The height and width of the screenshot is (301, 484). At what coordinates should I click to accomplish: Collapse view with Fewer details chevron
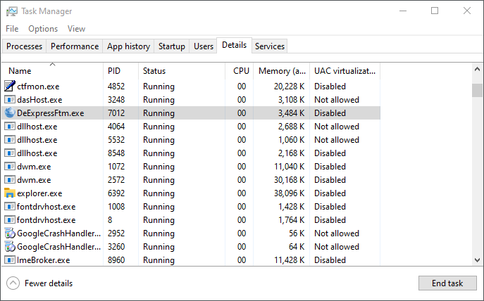(x=13, y=283)
